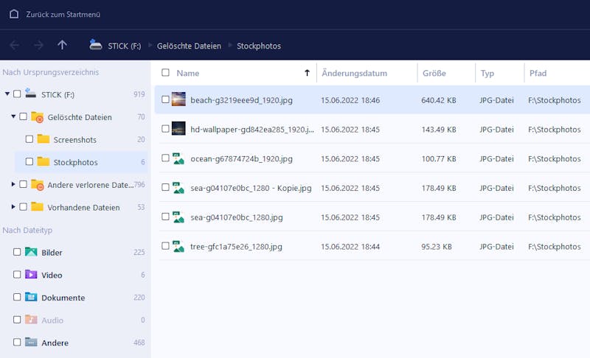Click the Video file type icon
The height and width of the screenshot is (358, 590).
tap(31, 274)
